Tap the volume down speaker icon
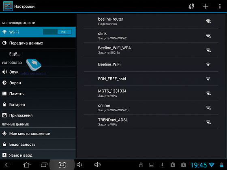This screenshot has height=170, width=227. (x=79, y=165)
